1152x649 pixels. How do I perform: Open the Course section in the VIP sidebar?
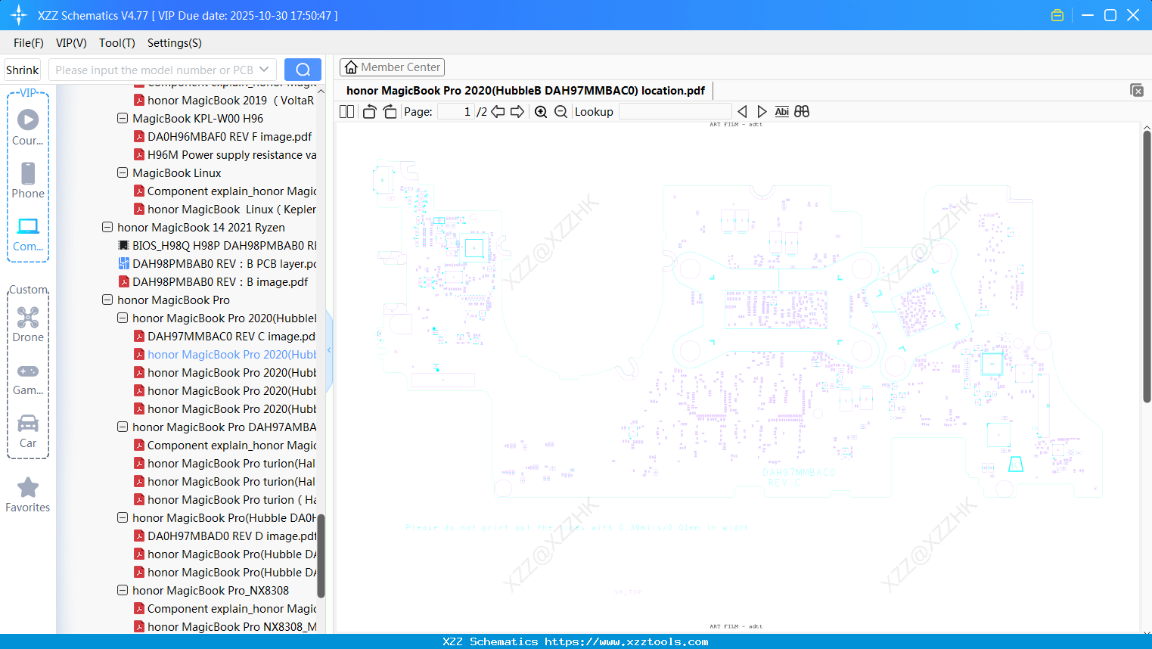click(x=28, y=127)
